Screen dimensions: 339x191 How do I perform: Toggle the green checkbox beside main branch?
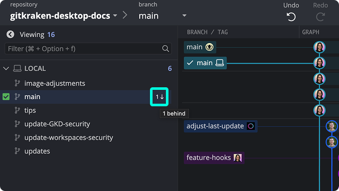(x=6, y=97)
